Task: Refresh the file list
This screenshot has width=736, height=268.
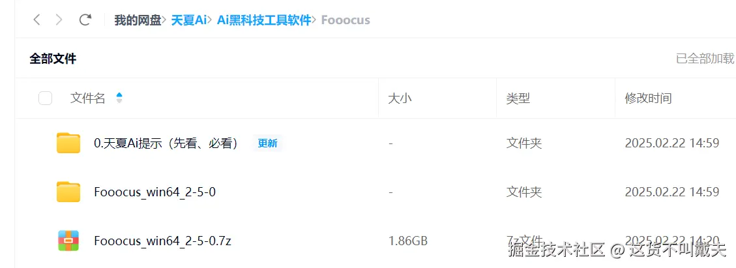Action: (x=85, y=20)
